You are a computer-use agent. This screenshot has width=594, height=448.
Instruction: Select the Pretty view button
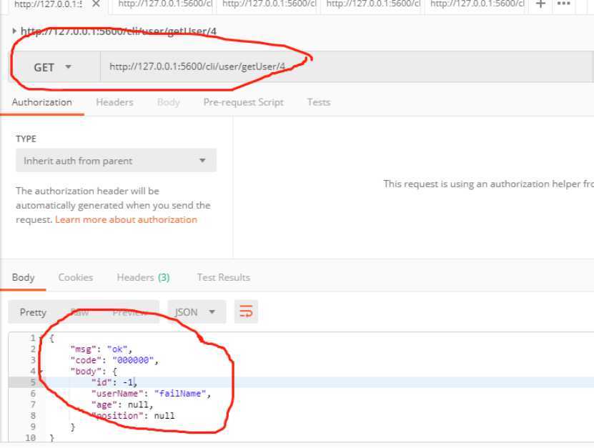pyautogui.click(x=33, y=312)
